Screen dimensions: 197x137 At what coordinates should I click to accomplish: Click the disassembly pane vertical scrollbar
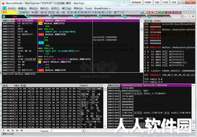(x=141, y=46)
